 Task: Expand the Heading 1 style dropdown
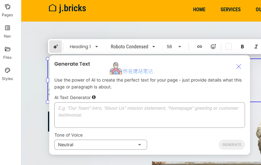coord(84,47)
